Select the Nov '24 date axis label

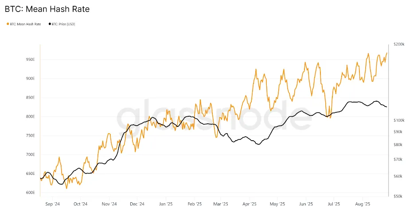(x=109, y=205)
